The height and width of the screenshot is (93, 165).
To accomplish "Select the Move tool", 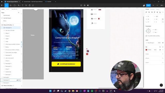I will click(6, 5).
